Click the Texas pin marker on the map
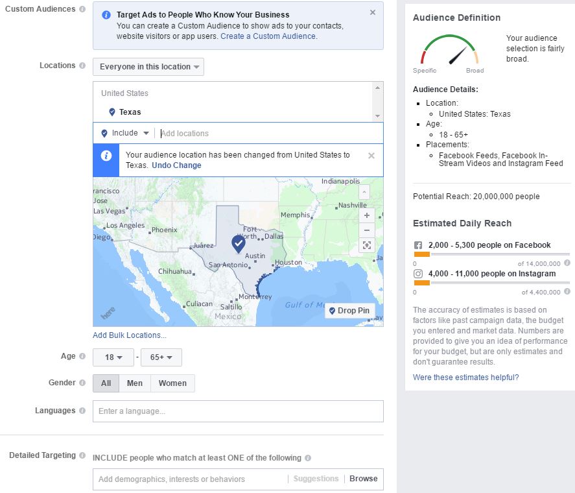Viewport: 575px width, 493px height. click(x=239, y=244)
